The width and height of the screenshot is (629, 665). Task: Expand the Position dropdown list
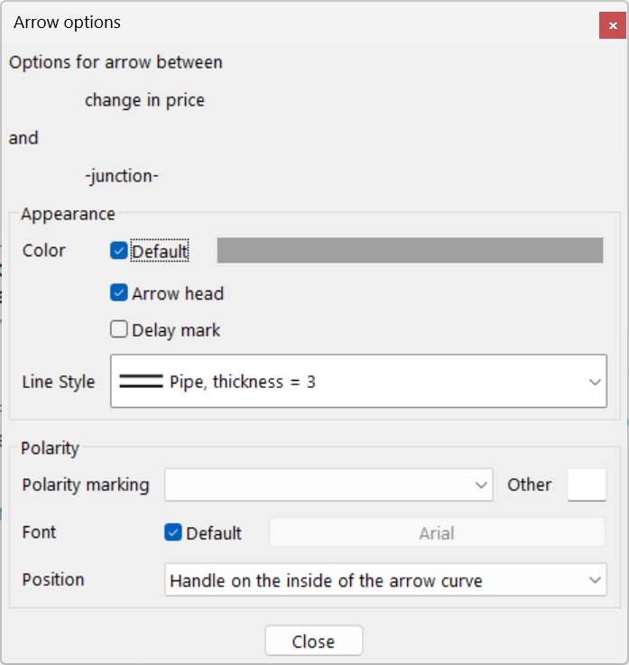point(385,580)
